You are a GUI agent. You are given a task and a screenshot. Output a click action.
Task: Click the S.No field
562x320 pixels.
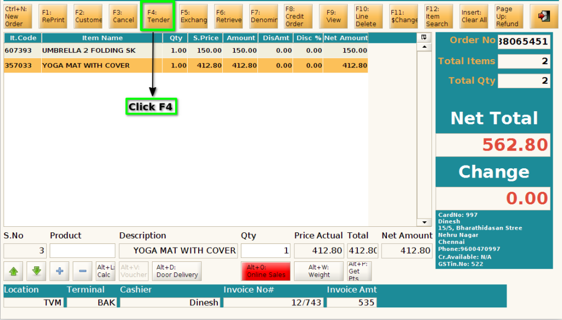click(25, 250)
